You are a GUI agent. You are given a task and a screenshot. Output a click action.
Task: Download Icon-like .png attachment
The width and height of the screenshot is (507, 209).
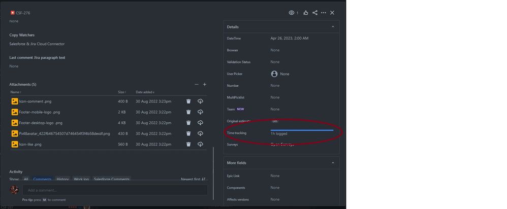point(200,145)
